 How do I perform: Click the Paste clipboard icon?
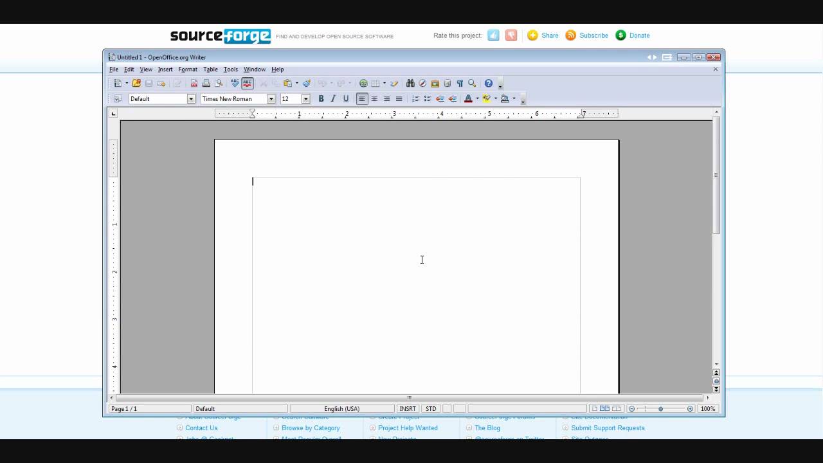pyautogui.click(x=287, y=83)
